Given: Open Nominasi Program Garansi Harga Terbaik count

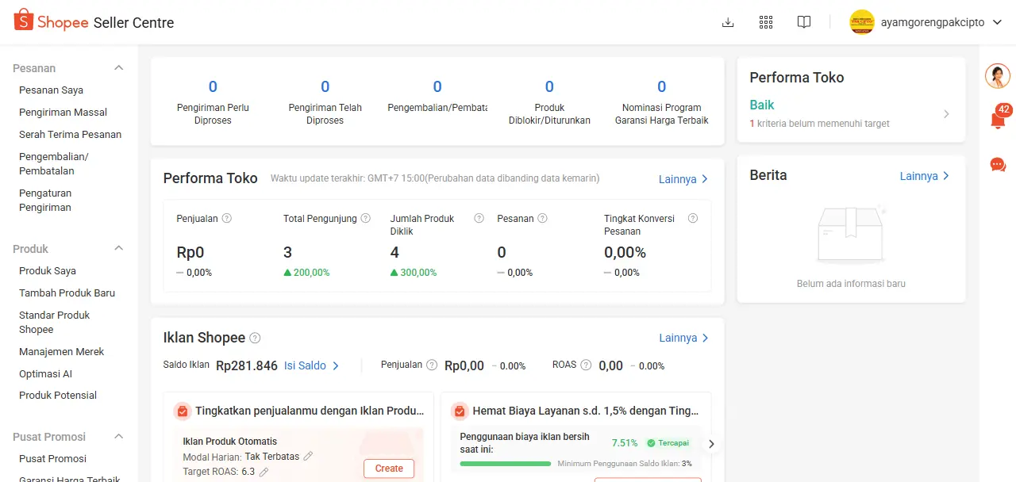Looking at the screenshot, I should coord(661,101).
